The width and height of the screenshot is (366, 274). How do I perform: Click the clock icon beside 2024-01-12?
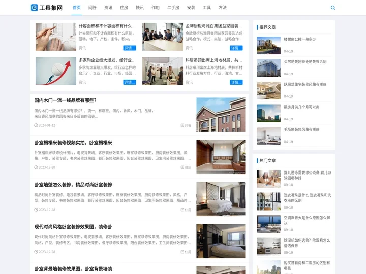(x=36, y=125)
